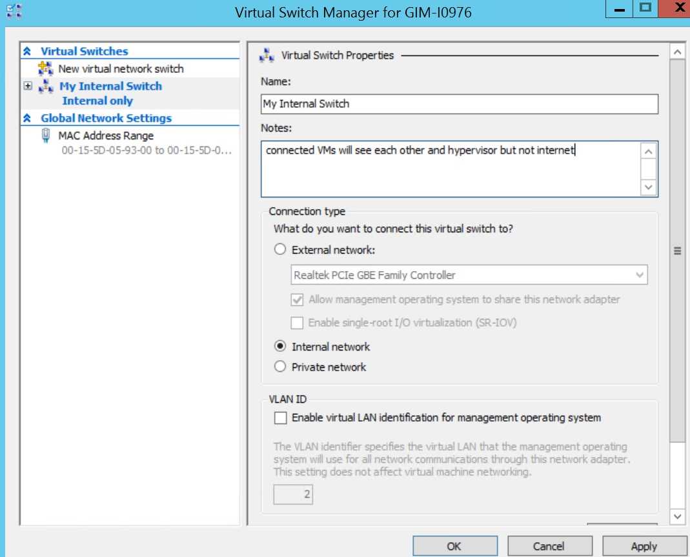This screenshot has width=690, height=557.
Task: Click the properties pane vertical scrollbar thumb
Action: tap(677, 252)
